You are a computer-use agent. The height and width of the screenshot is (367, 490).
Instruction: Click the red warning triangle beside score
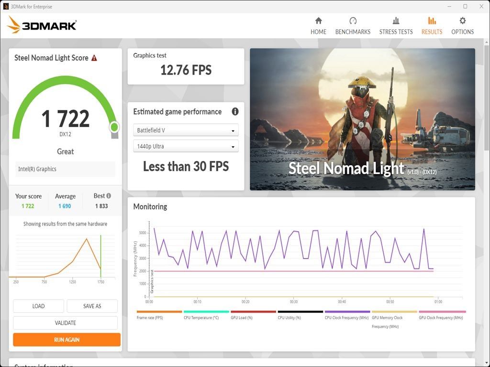[x=94, y=58]
